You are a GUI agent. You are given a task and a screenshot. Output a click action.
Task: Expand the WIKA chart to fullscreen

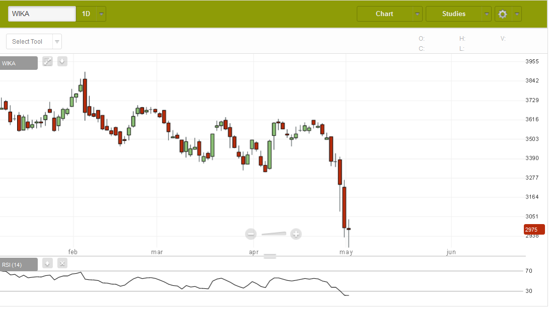point(47,62)
